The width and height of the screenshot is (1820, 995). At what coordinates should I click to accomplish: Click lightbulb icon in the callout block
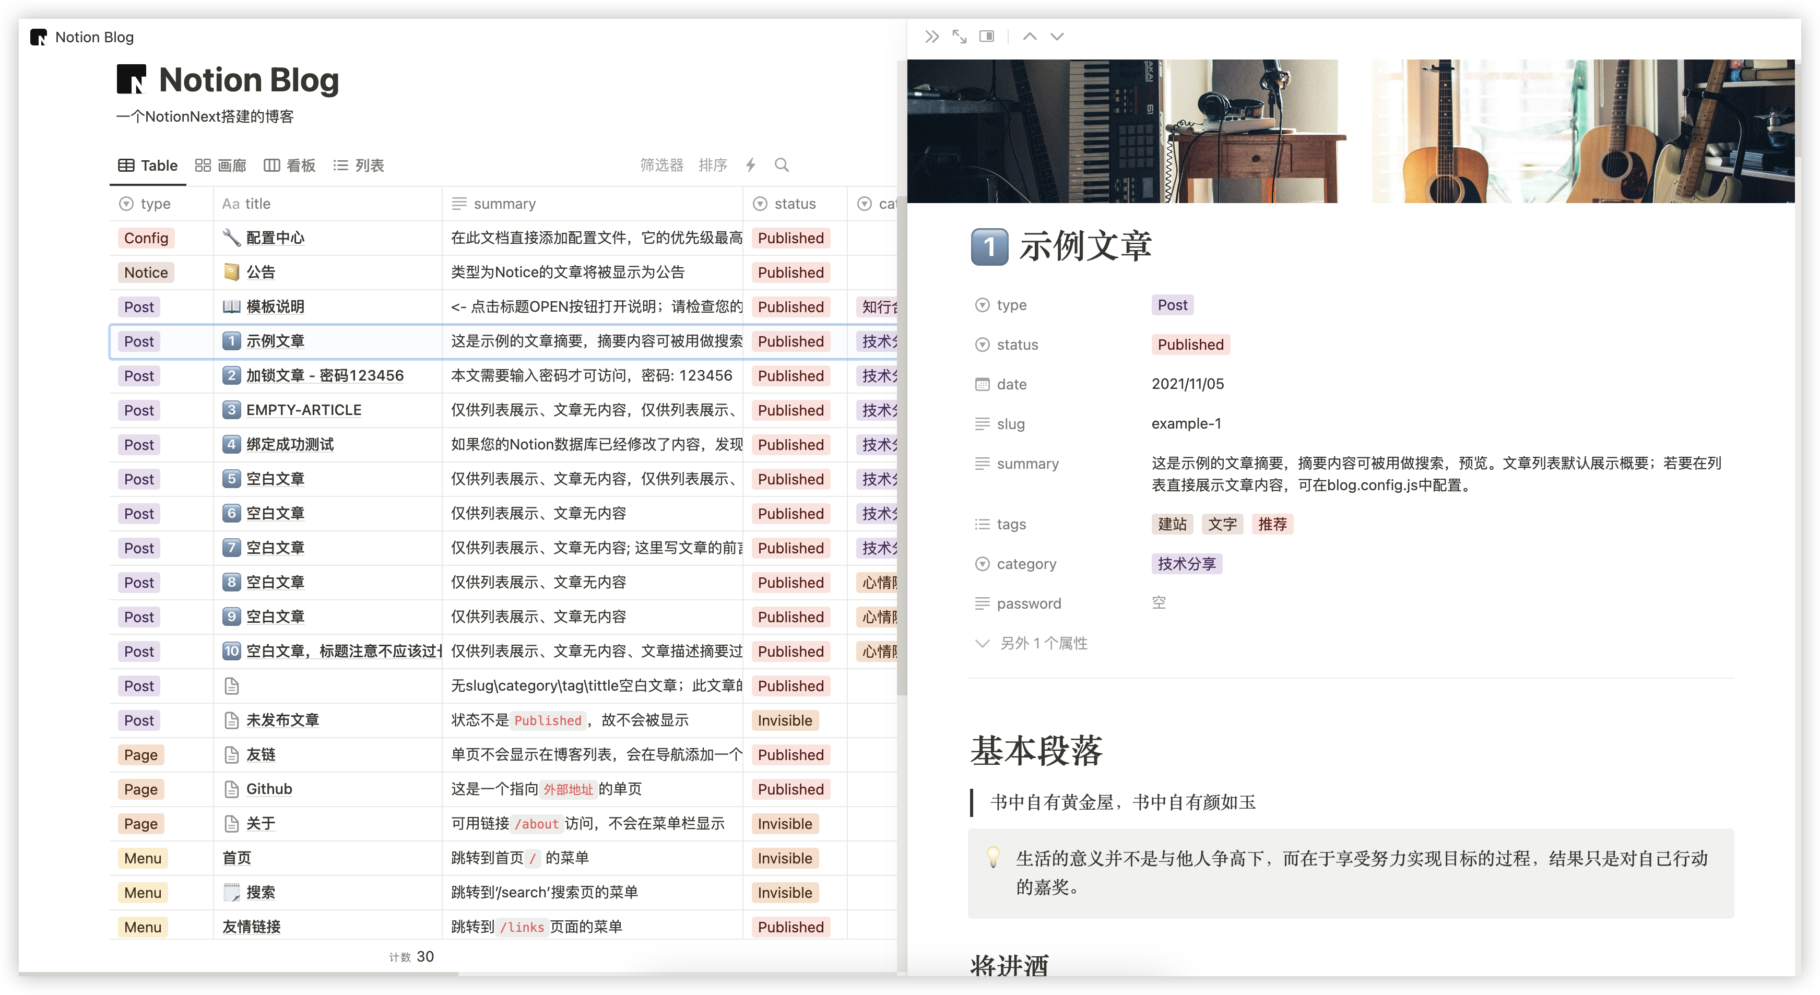(x=994, y=857)
